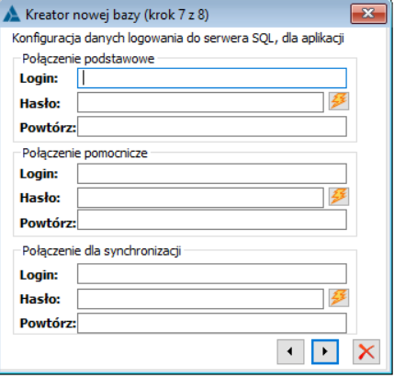Click the lightning icon in synchronization connection section
394x378 pixels.
coord(339,298)
